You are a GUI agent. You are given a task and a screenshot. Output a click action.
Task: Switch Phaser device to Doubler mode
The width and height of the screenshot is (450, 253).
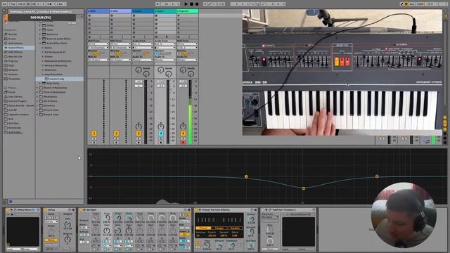point(236,228)
